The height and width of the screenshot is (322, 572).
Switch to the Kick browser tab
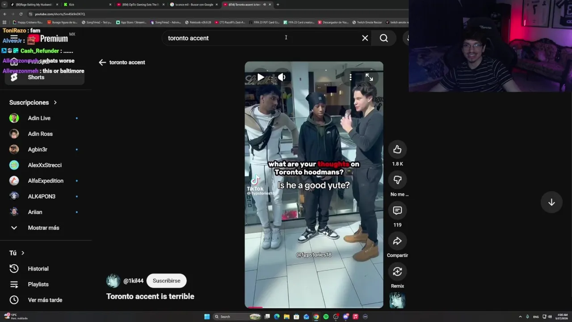(x=87, y=4)
